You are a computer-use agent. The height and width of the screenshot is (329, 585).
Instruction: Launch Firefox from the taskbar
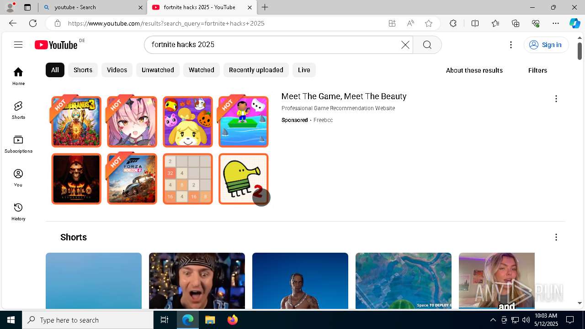click(233, 320)
